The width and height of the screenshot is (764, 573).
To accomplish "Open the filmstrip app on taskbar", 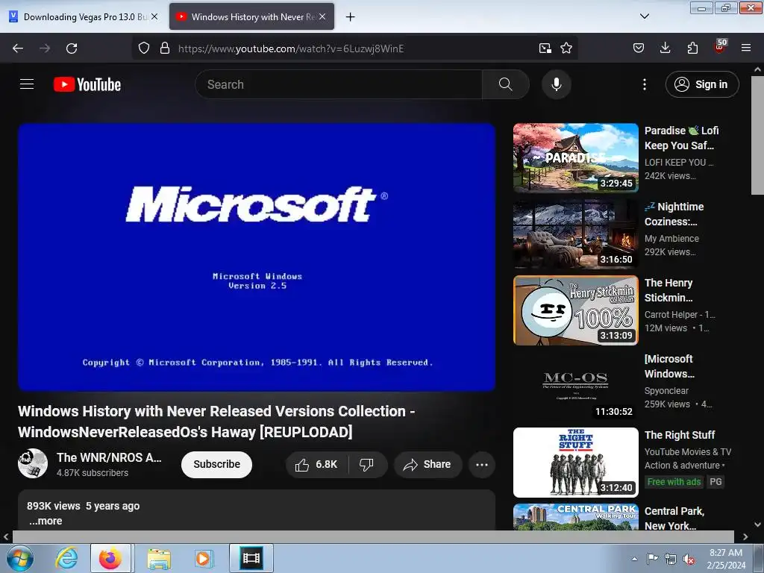I will pyautogui.click(x=251, y=558).
